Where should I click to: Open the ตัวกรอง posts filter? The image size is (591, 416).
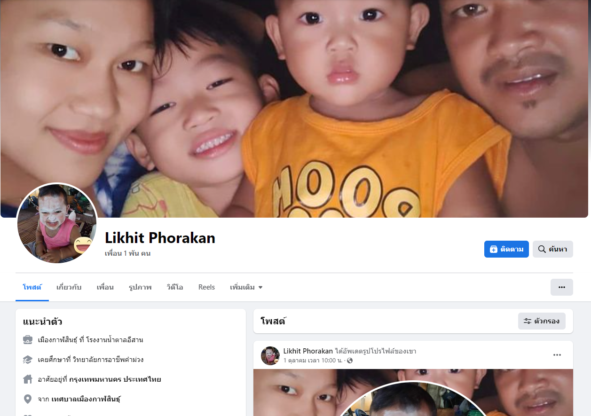(542, 321)
